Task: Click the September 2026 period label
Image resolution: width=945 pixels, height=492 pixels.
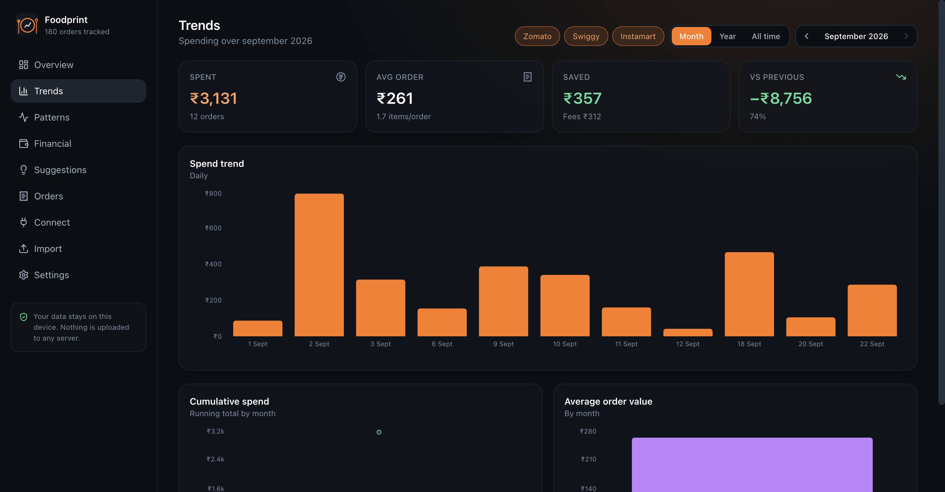Action: click(856, 36)
